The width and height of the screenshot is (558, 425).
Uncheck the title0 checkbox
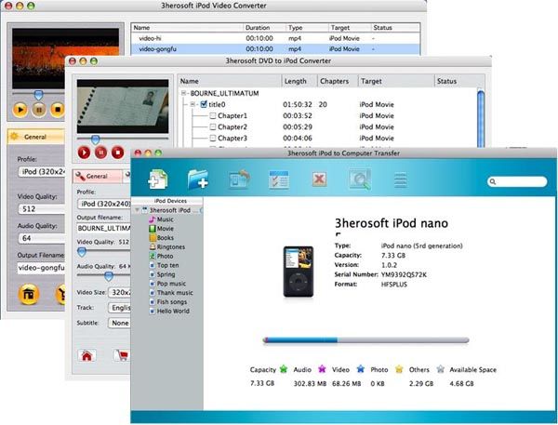click(x=204, y=104)
